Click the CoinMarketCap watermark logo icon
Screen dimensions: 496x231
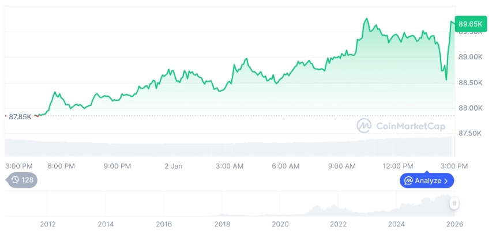[364, 126]
